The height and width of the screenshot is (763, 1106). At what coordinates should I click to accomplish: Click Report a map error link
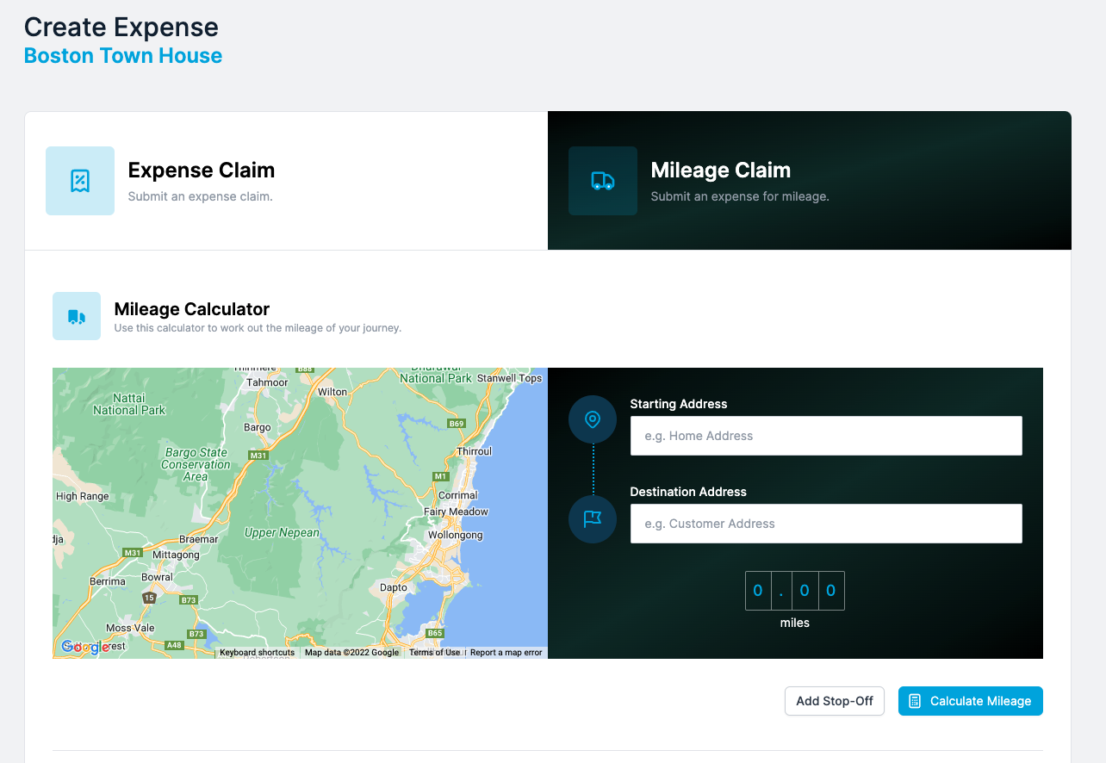[x=506, y=653]
